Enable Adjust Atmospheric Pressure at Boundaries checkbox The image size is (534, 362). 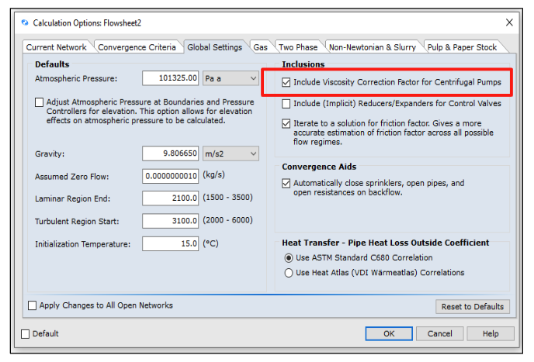[x=39, y=102]
